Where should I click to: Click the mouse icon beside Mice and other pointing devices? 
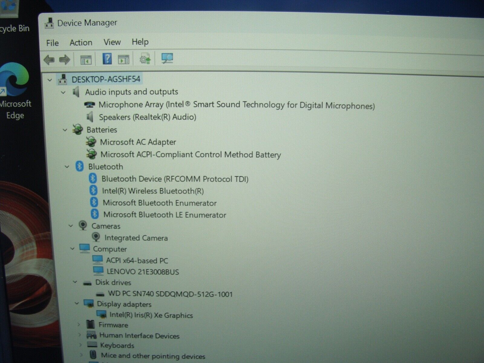(x=93, y=355)
